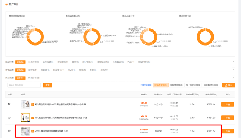Sort the list by 按讲解时长排序
241x138 pixels.
coord(211,85)
